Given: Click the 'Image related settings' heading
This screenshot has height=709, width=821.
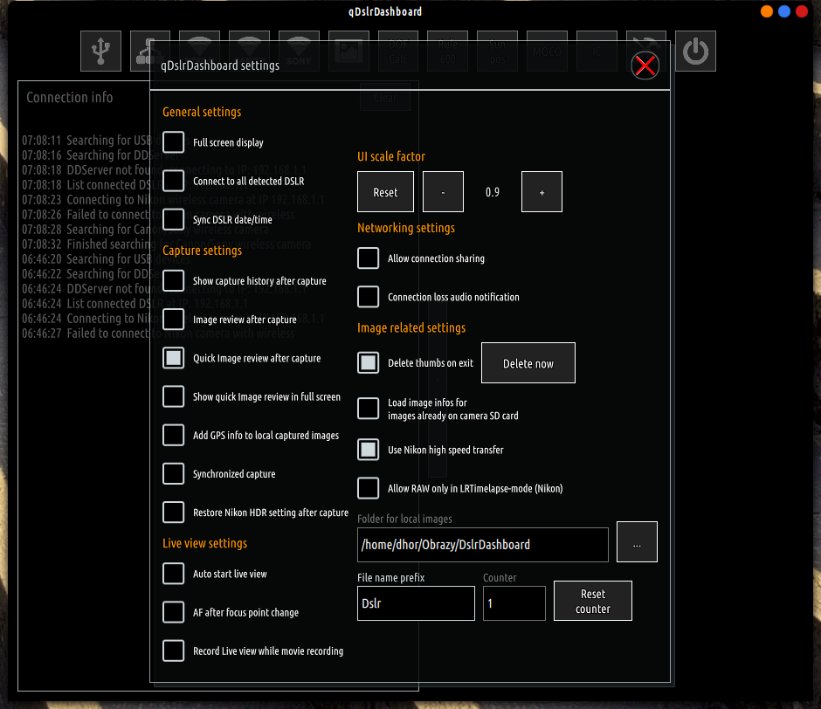Looking at the screenshot, I should pyautogui.click(x=411, y=328).
